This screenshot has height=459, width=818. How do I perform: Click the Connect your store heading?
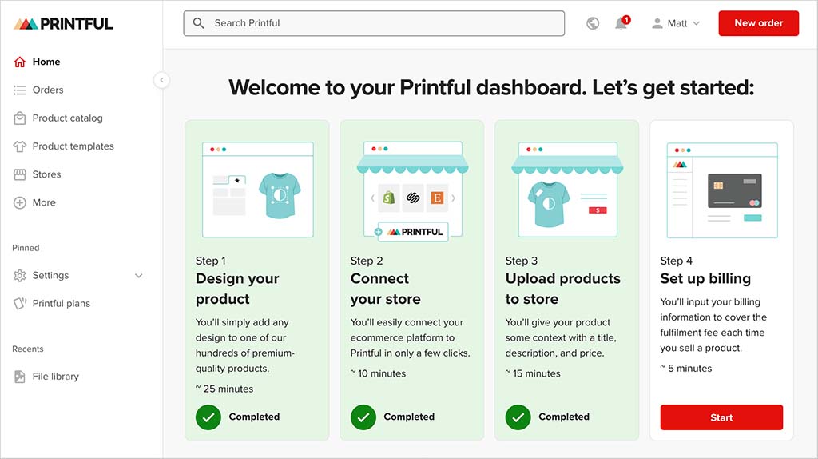tap(386, 289)
